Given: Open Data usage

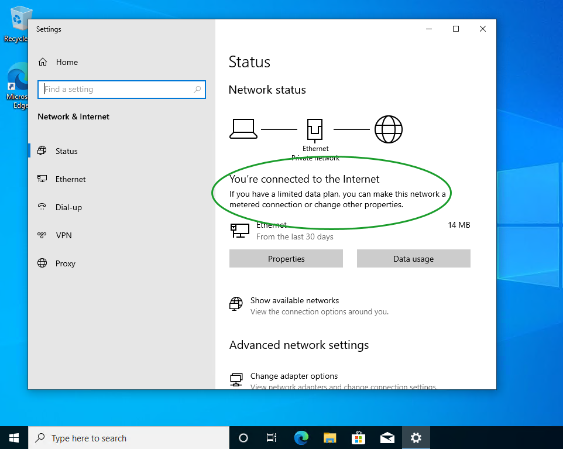Looking at the screenshot, I should click(x=413, y=259).
